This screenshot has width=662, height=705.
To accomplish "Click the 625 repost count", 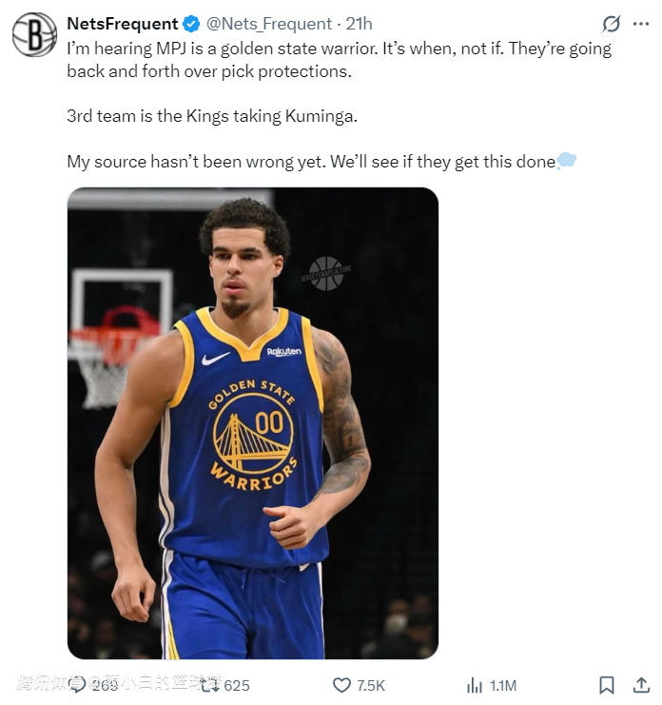I will [x=237, y=685].
